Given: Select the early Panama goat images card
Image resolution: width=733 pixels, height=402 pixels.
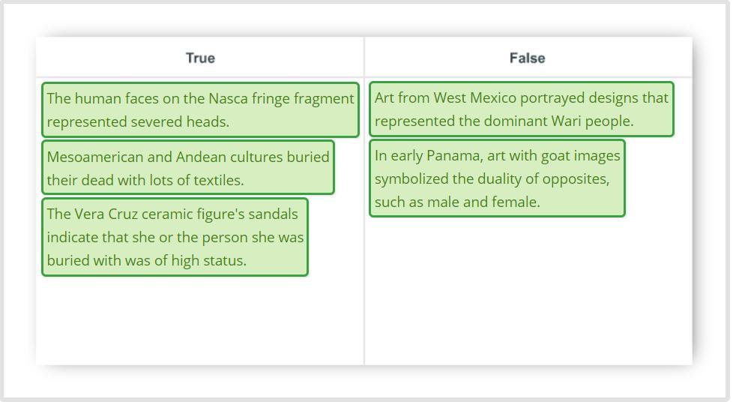Looking at the screenshot, I should click(x=497, y=178).
